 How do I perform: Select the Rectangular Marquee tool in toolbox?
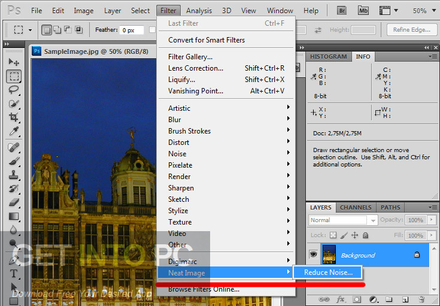pos(13,76)
